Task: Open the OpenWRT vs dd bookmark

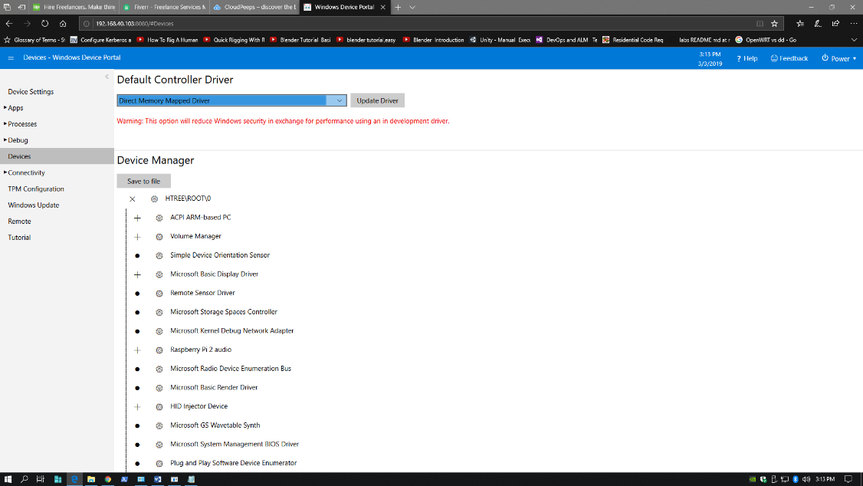Action: click(766, 40)
